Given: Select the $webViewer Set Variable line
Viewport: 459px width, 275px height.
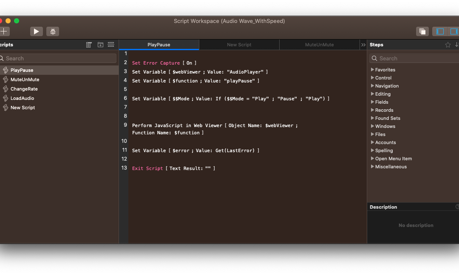Looking at the screenshot, I should pos(200,72).
